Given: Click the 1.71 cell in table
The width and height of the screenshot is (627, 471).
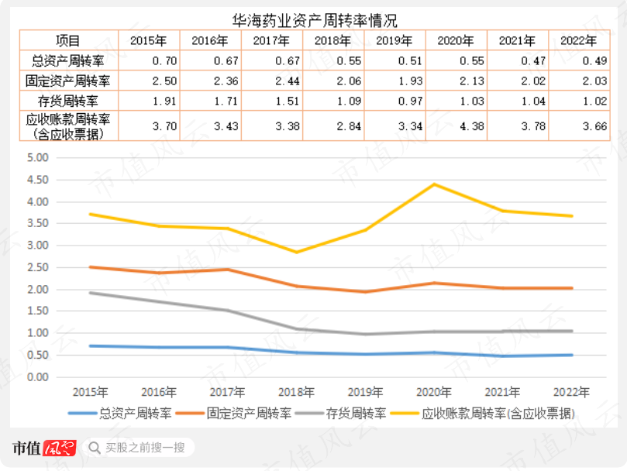Looking at the screenshot, I should pyautogui.click(x=211, y=101).
